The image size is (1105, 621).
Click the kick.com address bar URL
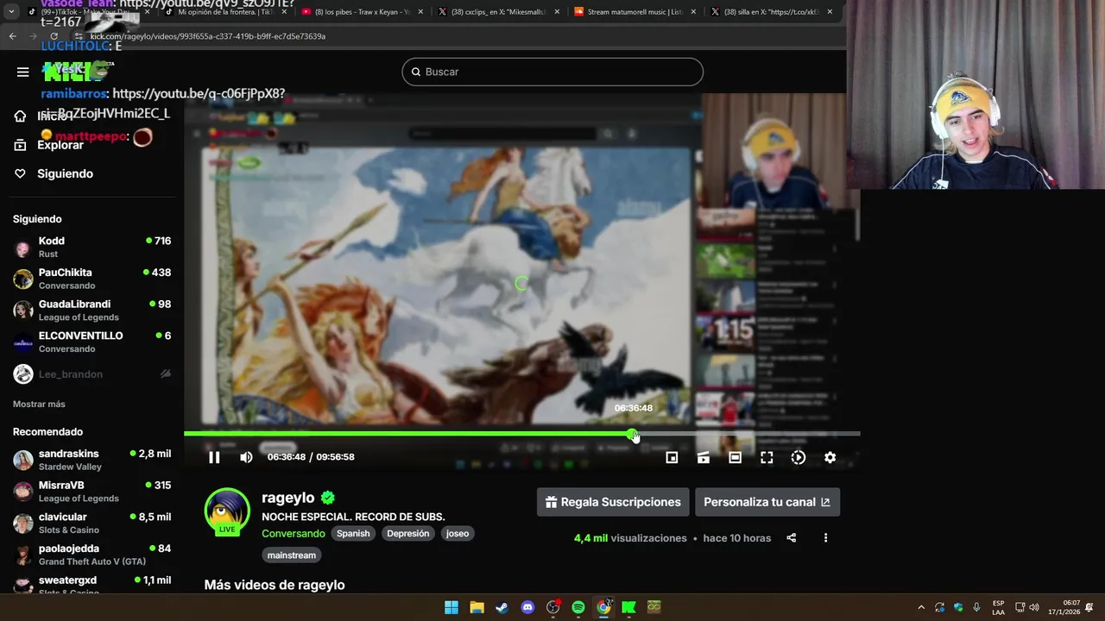click(x=207, y=36)
